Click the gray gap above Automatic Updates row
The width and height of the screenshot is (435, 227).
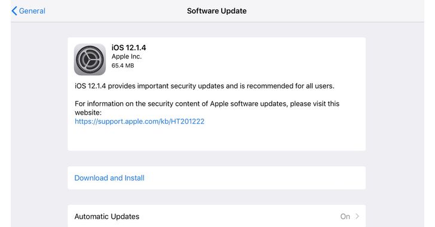coord(217,197)
